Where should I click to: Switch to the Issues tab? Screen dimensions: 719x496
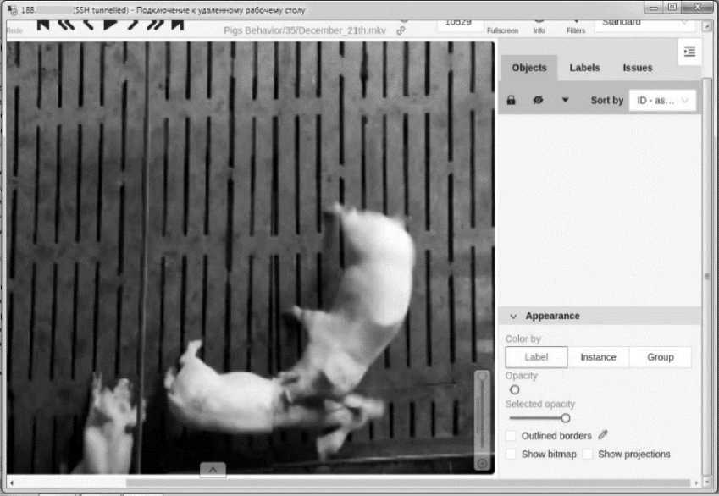[638, 68]
